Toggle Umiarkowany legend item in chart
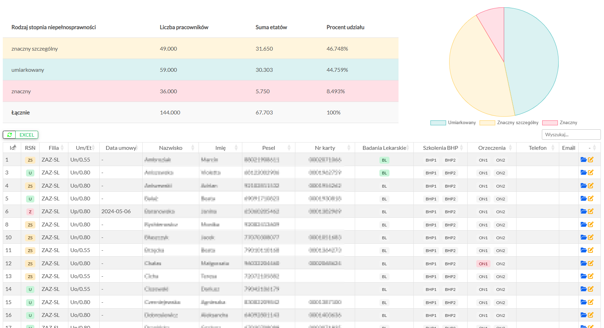The height and width of the screenshot is (328, 604). pos(453,123)
